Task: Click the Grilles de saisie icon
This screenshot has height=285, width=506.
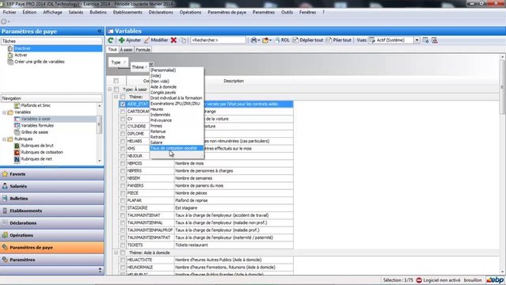Action: click(17, 132)
